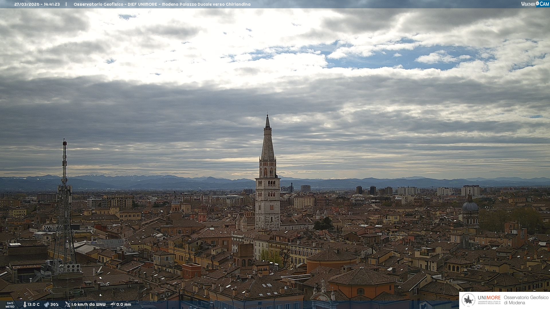Click the UNIMORE university seal emblem
Screen dimensions: 550x309
(468, 300)
